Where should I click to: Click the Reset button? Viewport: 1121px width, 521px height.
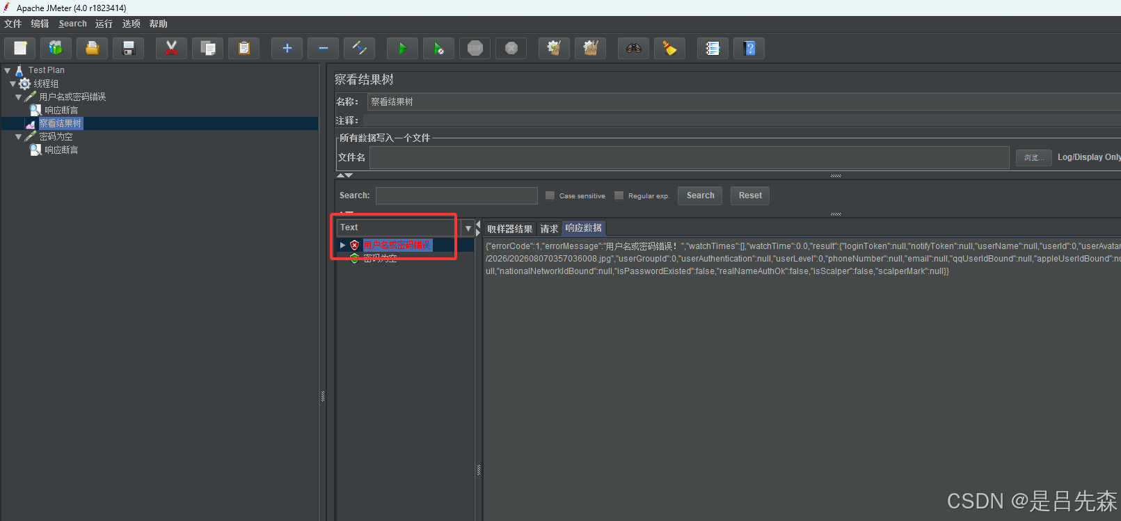pos(750,195)
